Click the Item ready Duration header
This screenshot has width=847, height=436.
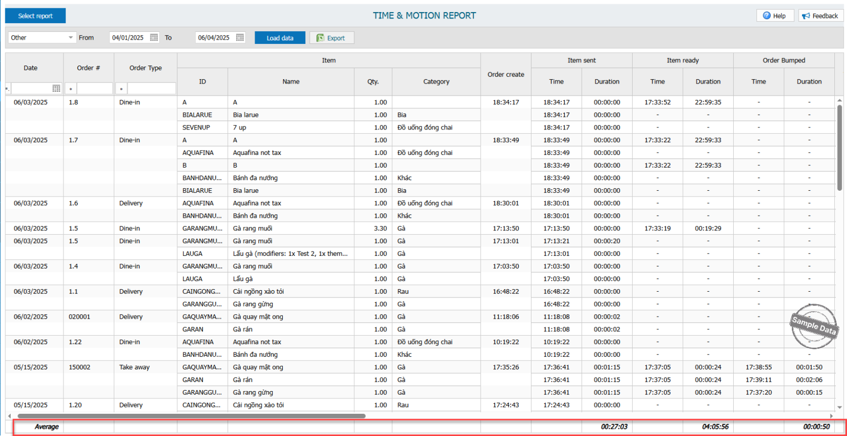coord(708,81)
